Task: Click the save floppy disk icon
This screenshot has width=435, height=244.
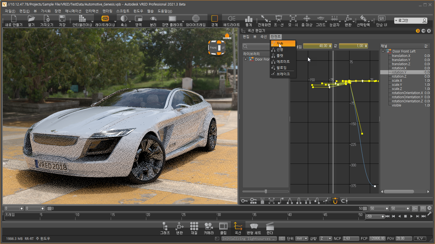Action: click(62, 19)
